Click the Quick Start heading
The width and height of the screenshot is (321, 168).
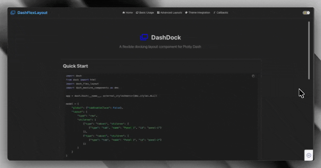75,66
